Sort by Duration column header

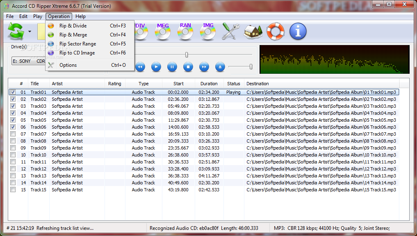tap(209, 84)
